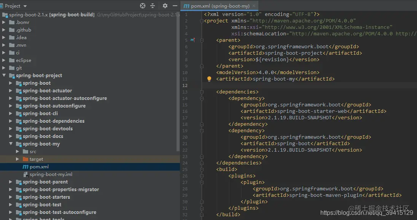Hide the Project panel with minus icon

175,6
